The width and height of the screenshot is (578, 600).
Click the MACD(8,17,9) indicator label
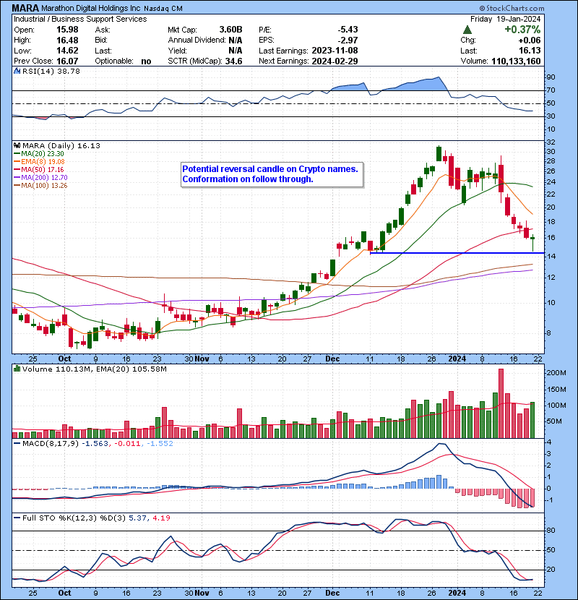coord(51,443)
